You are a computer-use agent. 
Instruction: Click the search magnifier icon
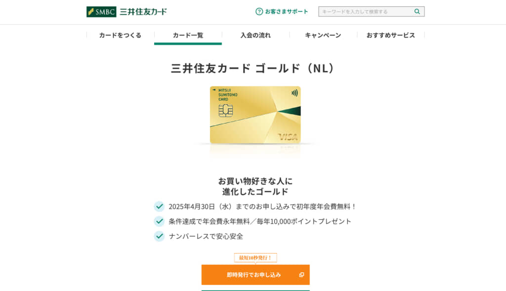(417, 12)
